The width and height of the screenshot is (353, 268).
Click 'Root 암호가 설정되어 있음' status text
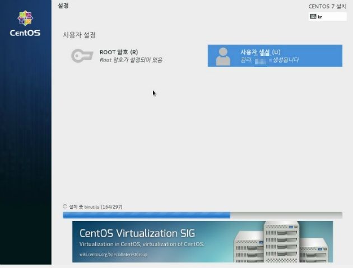click(131, 60)
